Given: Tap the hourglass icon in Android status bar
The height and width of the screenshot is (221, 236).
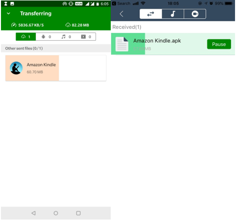Looking at the screenshot, I should coord(6,4).
